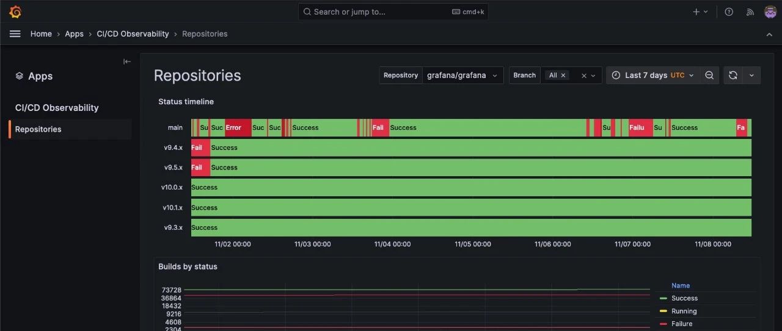Zoom out the time range
Screen dimensions: 782x331
click(709, 76)
